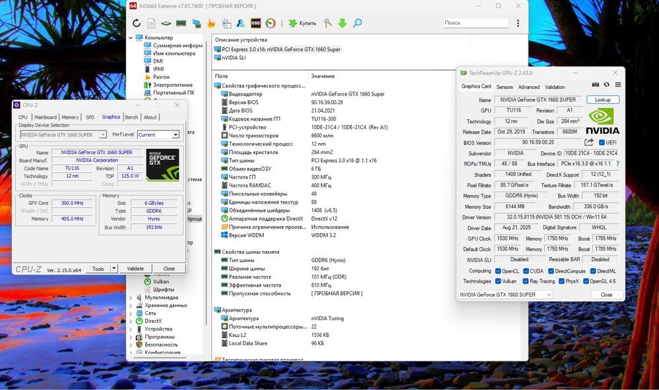Switch to the Sensors tab in GPU-Z
This screenshot has height=390, width=659.
coord(505,87)
